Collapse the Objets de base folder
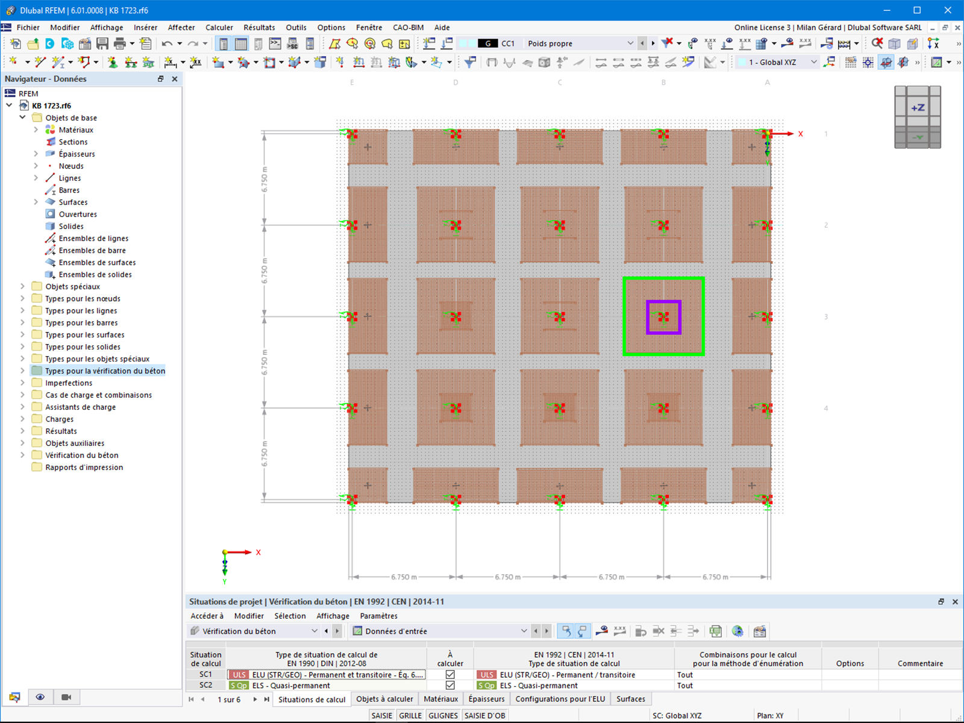This screenshot has height=723, width=964. (22, 117)
